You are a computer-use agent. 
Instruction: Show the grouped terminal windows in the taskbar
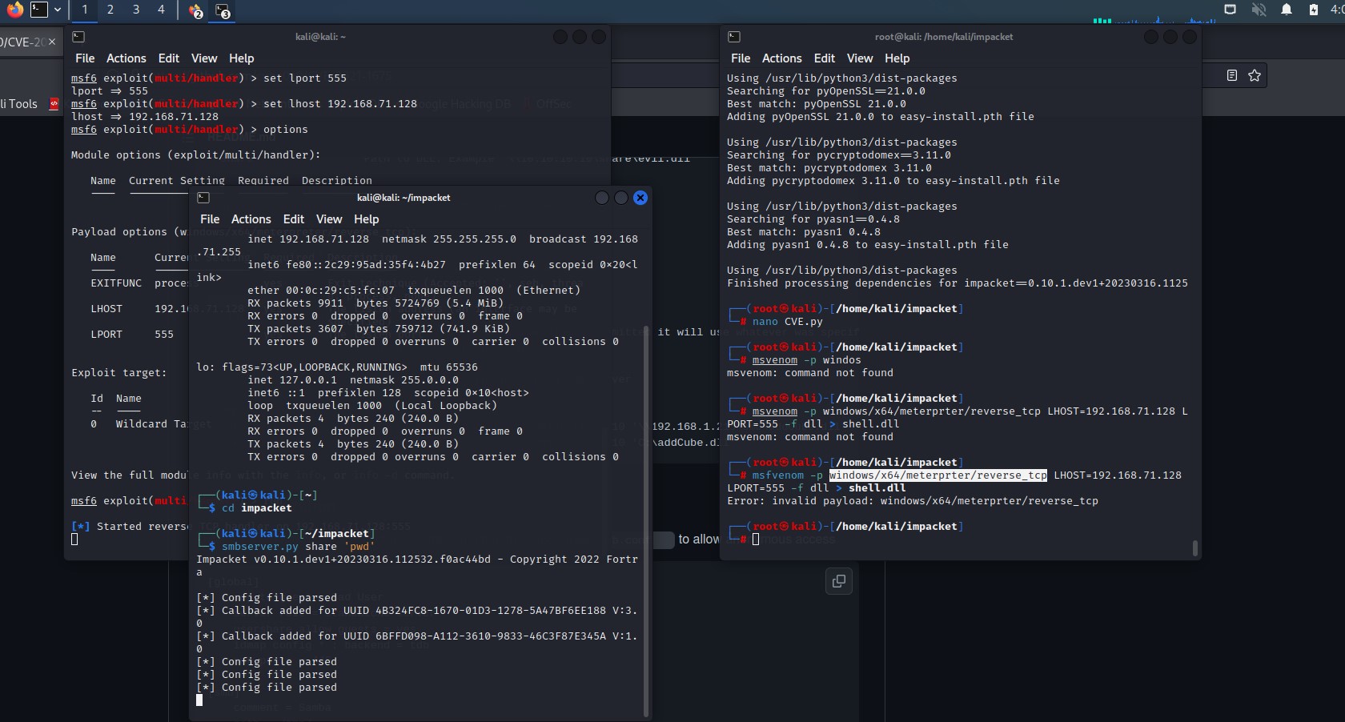click(222, 10)
